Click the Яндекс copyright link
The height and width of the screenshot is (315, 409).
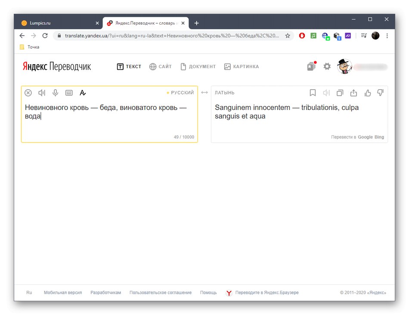click(363, 293)
